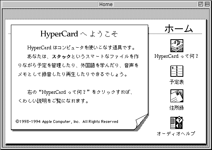
Task: Launch the オーディオヘルプ speaker icon
Action: coord(177,123)
